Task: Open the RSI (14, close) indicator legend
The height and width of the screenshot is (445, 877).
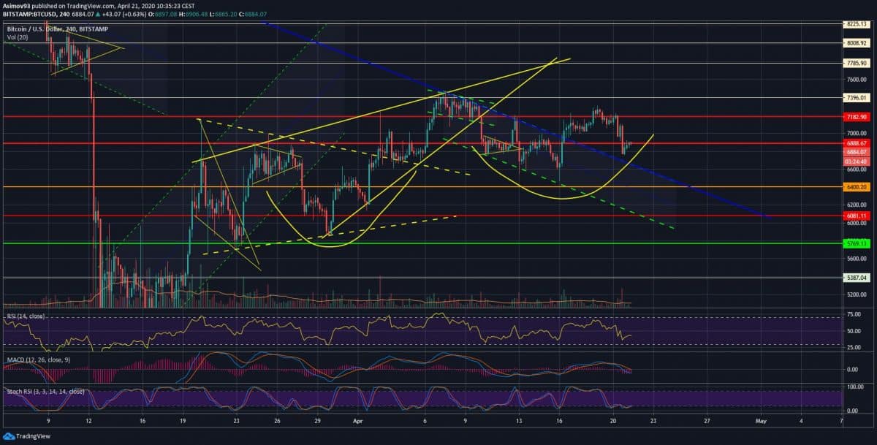Action: coord(26,316)
